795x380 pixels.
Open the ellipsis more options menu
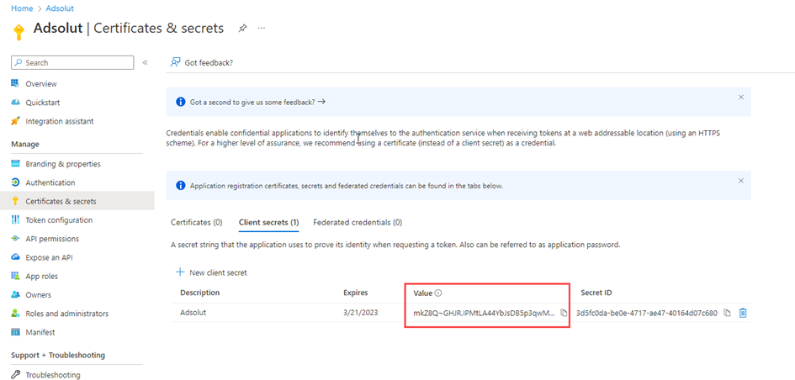262,28
